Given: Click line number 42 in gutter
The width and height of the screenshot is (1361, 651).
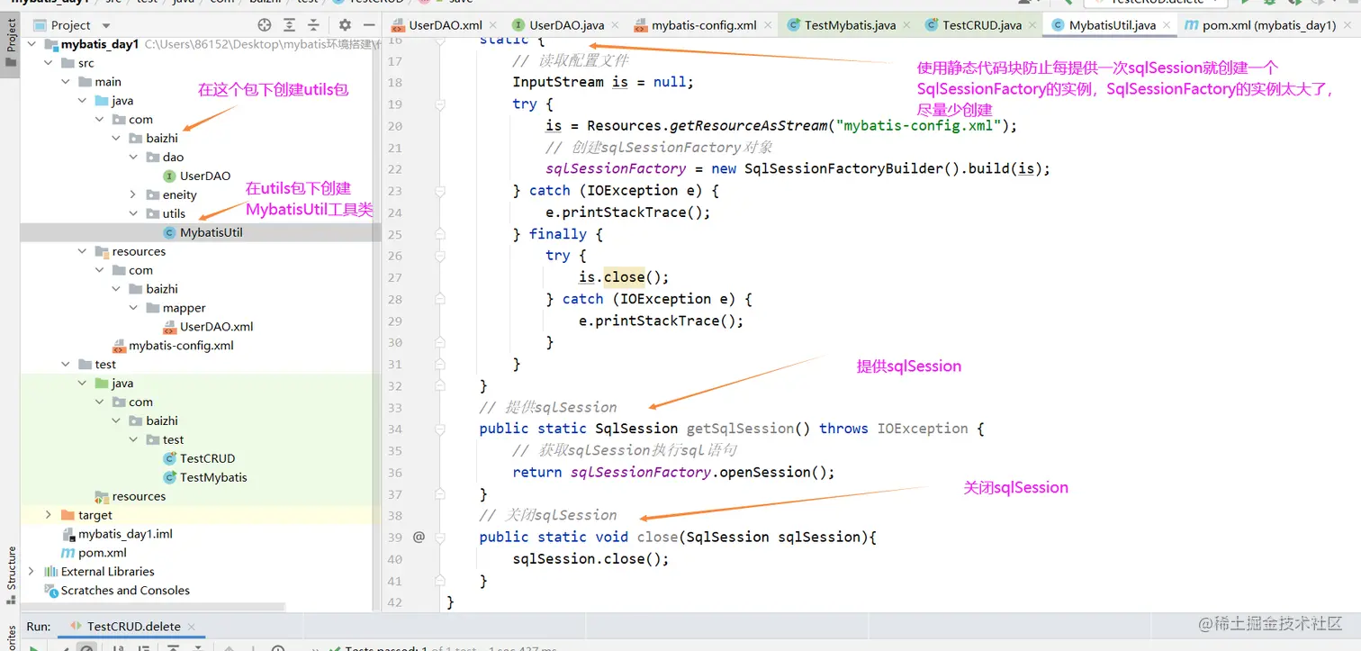Looking at the screenshot, I should click(x=394, y=602).
